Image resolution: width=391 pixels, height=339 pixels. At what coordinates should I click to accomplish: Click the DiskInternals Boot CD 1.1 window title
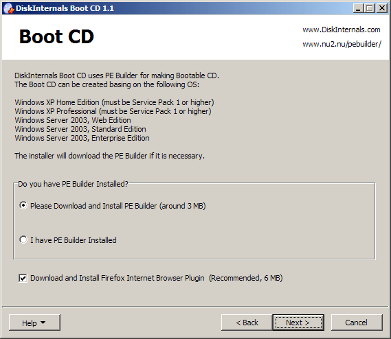coord(65,8)
